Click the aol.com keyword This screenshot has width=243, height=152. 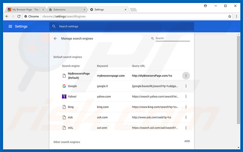click(x=102, y=128)
